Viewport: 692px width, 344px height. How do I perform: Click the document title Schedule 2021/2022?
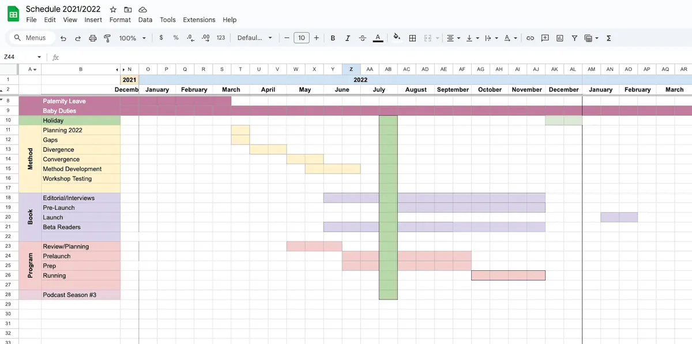(63, 9)
